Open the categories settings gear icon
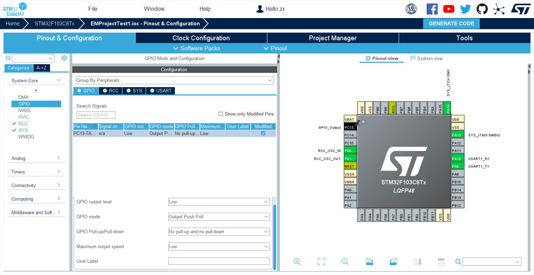Image resolution: width=534 pixels, height=275 pixels. (64, 58)
